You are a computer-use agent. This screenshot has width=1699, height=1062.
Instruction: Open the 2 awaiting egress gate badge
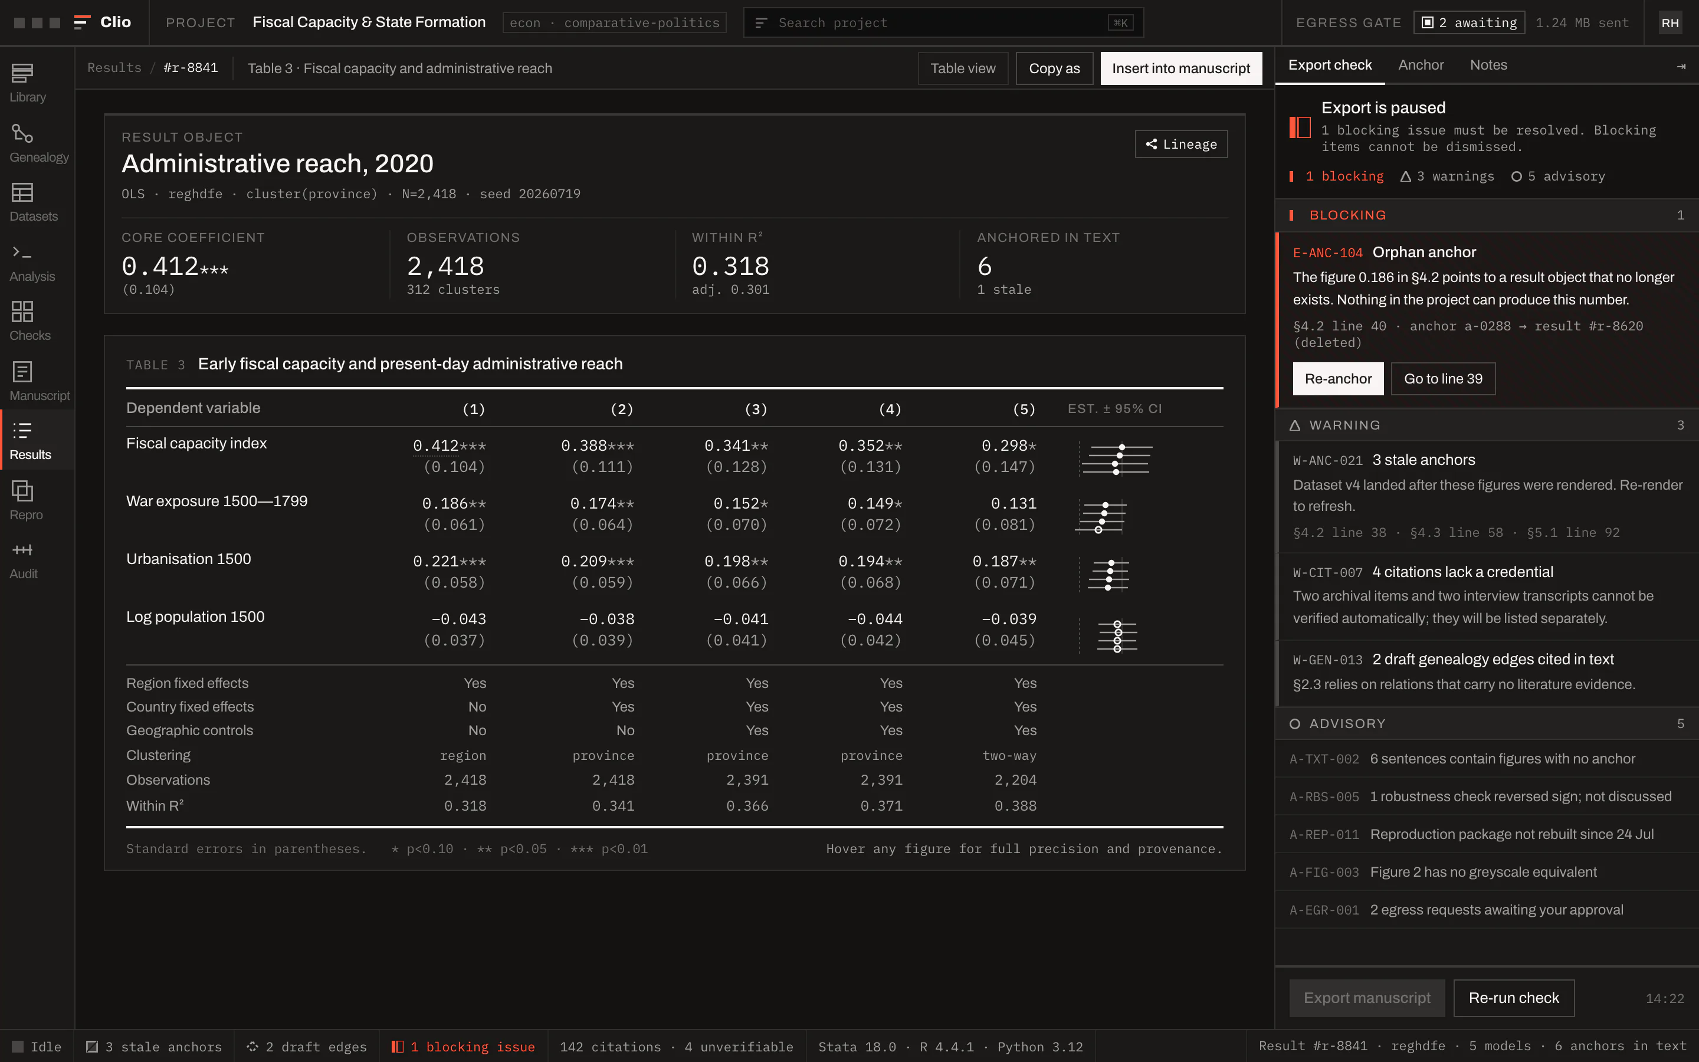[x=1469, y=22]
